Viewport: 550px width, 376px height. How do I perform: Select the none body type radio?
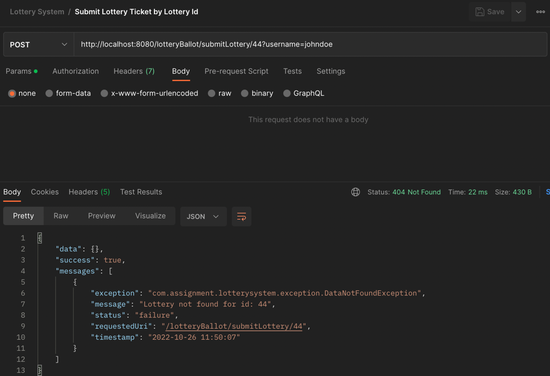[12, 93]
